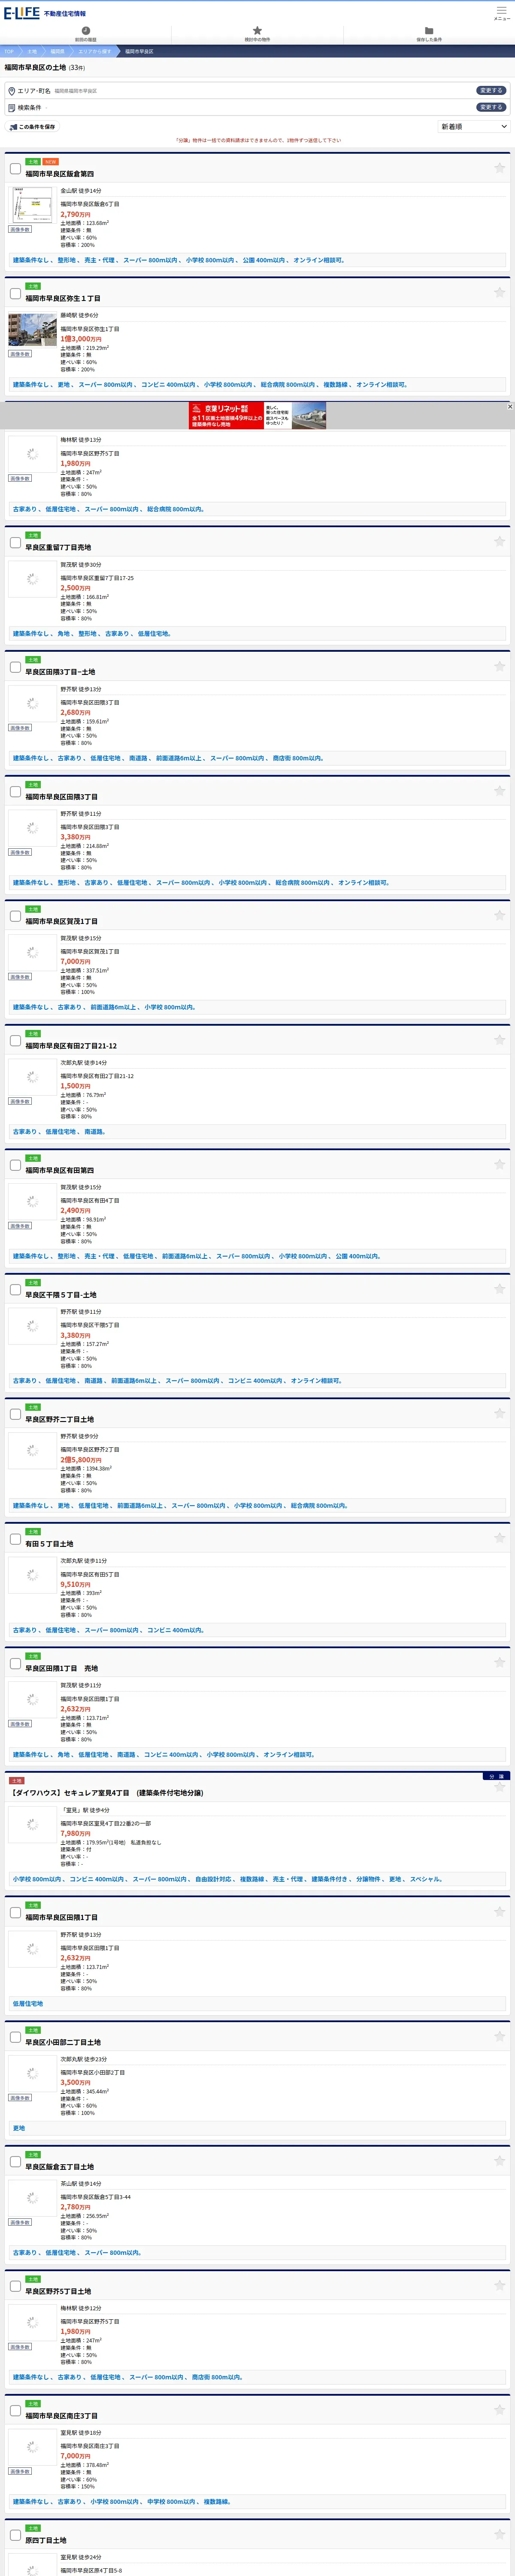Check the box for 福岡市早良区飯倉第四
The width and height of the screenshot is (515, 2576).
click(15, 169)
